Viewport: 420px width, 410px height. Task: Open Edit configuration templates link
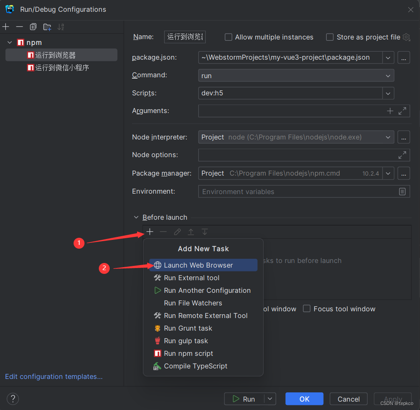pos(54,376)
